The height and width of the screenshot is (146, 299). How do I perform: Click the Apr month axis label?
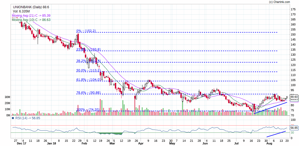click(141, 143)
